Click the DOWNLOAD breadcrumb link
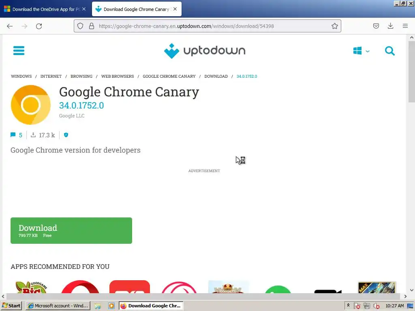 (x=216, y=76)
